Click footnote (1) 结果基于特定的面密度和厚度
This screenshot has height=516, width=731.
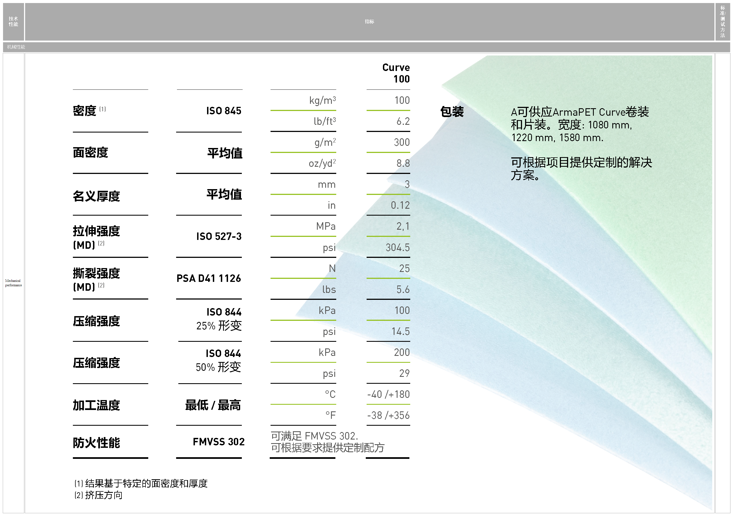pyautogui.click(x=141, y=483)
